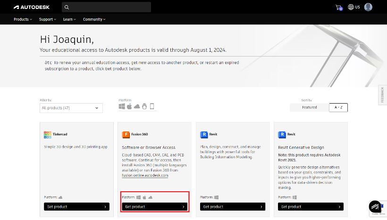Filter by Windows platform icon
Image resolution: width=387 pixels, height=220 pixels.
click(x=122, y=106)
